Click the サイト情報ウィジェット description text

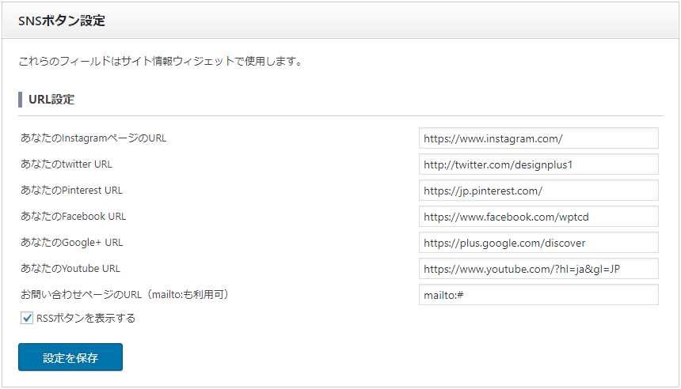pos(160,61)
